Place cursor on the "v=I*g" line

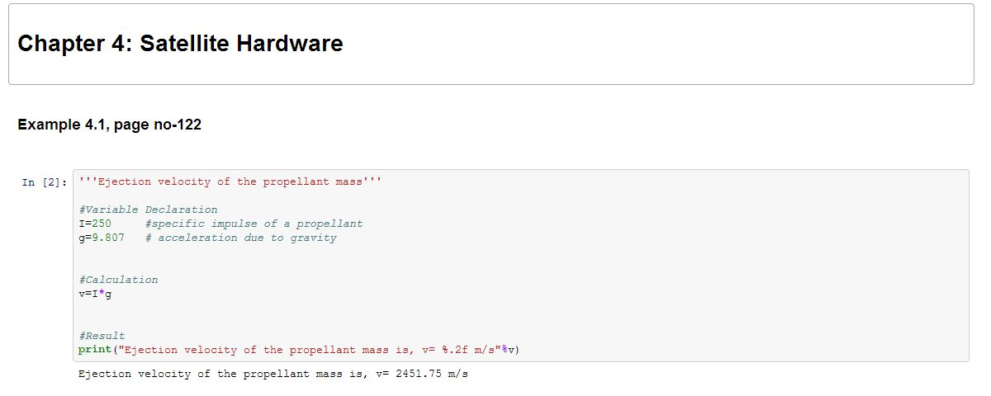[x=95, y=294]
